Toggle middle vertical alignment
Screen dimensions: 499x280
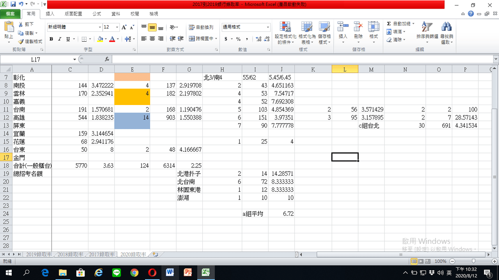point(152,27)
